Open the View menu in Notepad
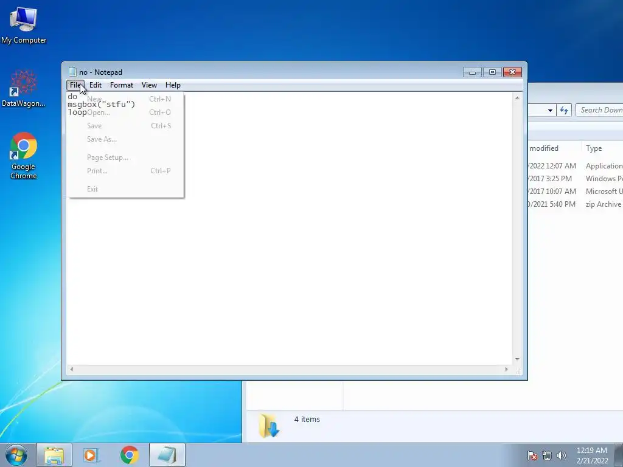 (x=150, y=85)
